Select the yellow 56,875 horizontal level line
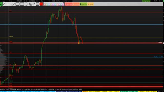Image resolution: width=164 pixels, height=92 pixels. pos(81,38)
